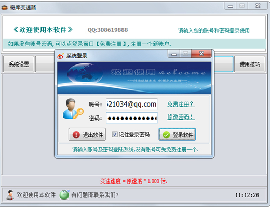Click the Weibo logo icon in login title bar
Screen dimensions: 270x208
coord(61,56)
